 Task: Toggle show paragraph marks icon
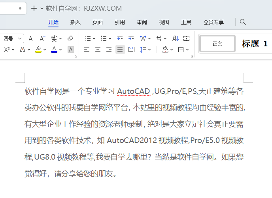click(186, 38)
